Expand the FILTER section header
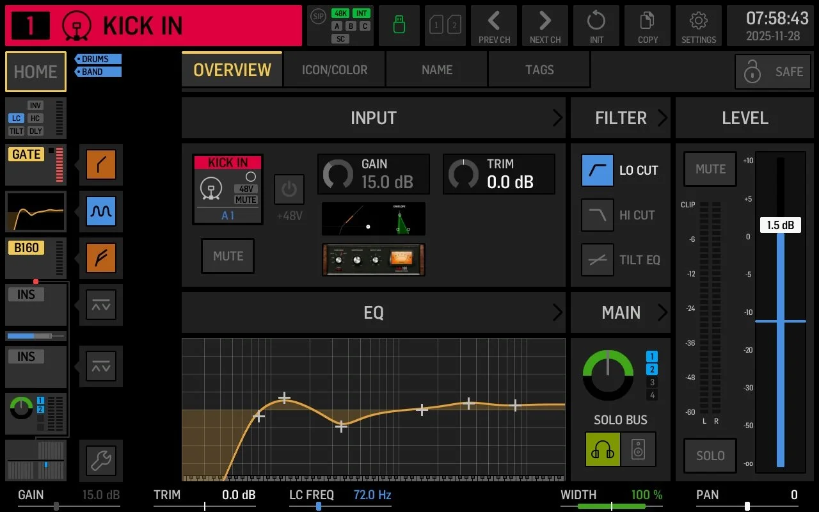The image size is (819, 512). click(621, 118)
